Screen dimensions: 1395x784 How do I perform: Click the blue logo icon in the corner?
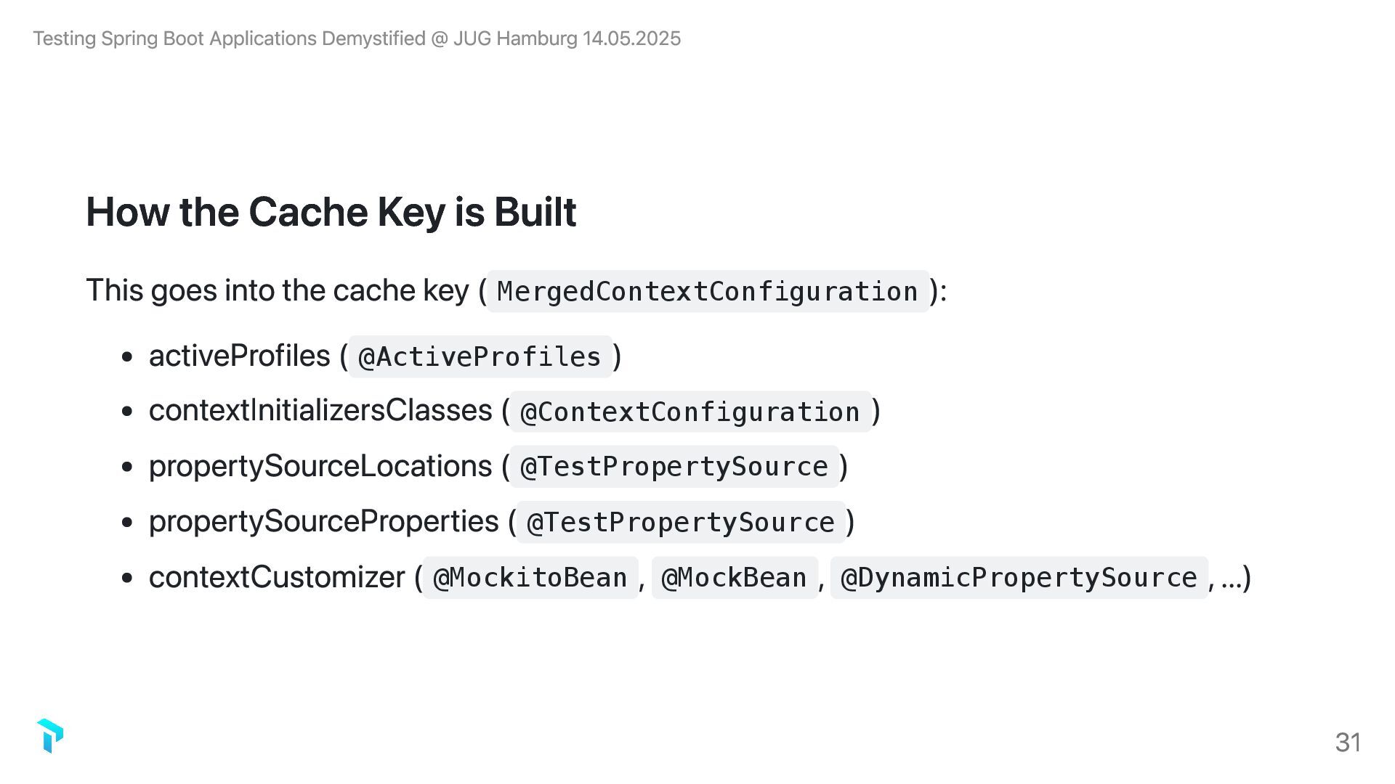(x=50, y=736)
